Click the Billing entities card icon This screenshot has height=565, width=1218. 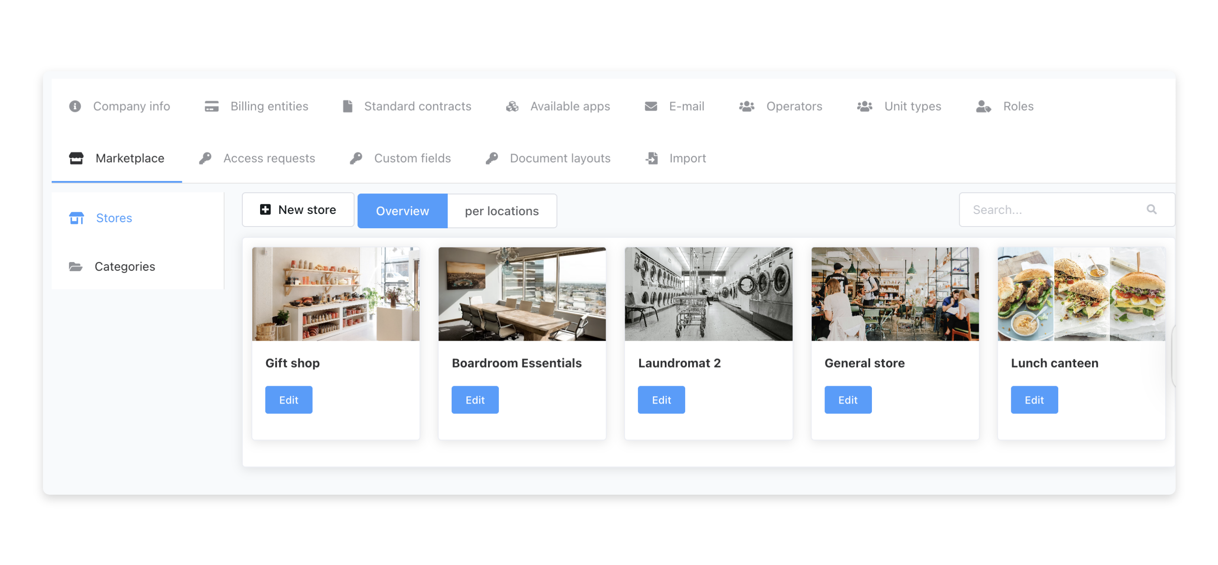211,106
